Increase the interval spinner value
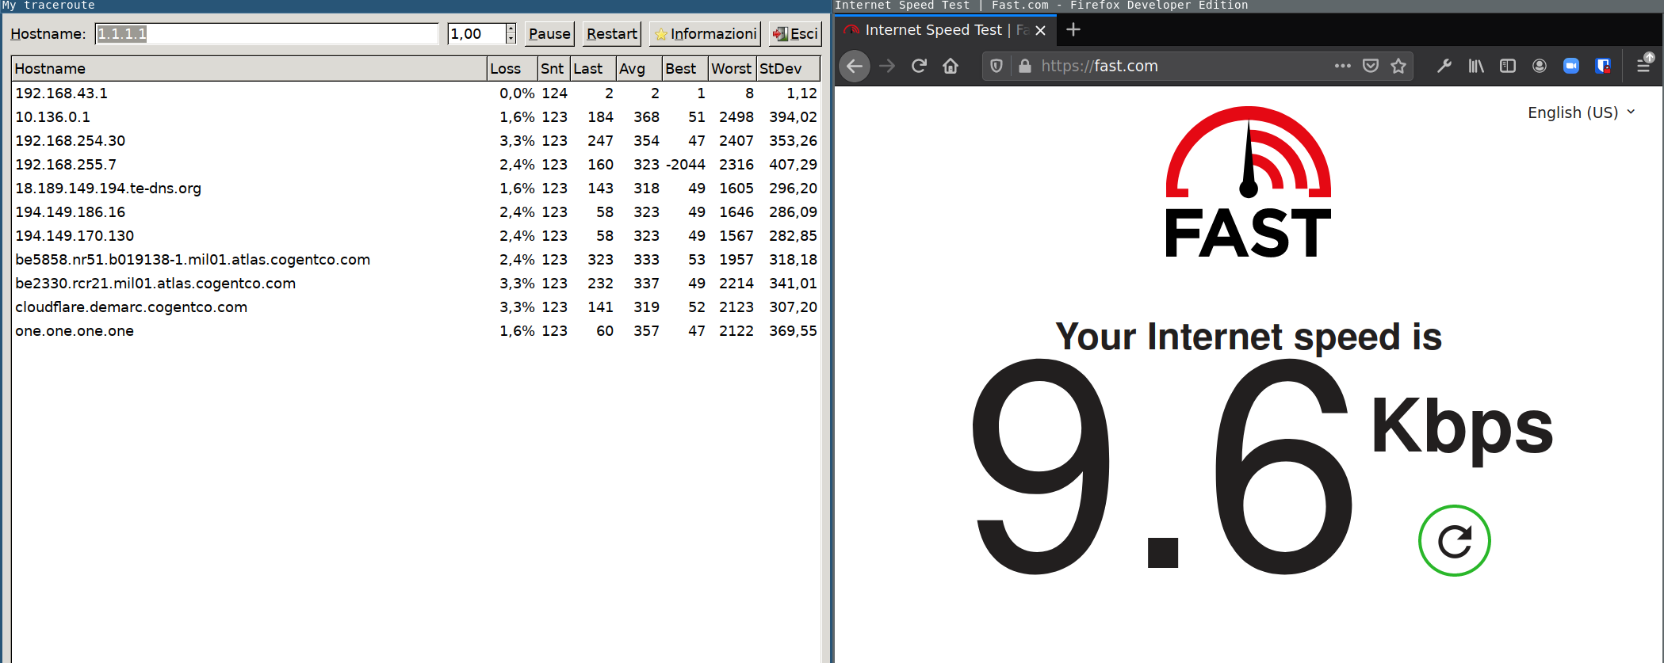Screen dimensions: 1664x663 pyautogui.click(x=511, y=29)
